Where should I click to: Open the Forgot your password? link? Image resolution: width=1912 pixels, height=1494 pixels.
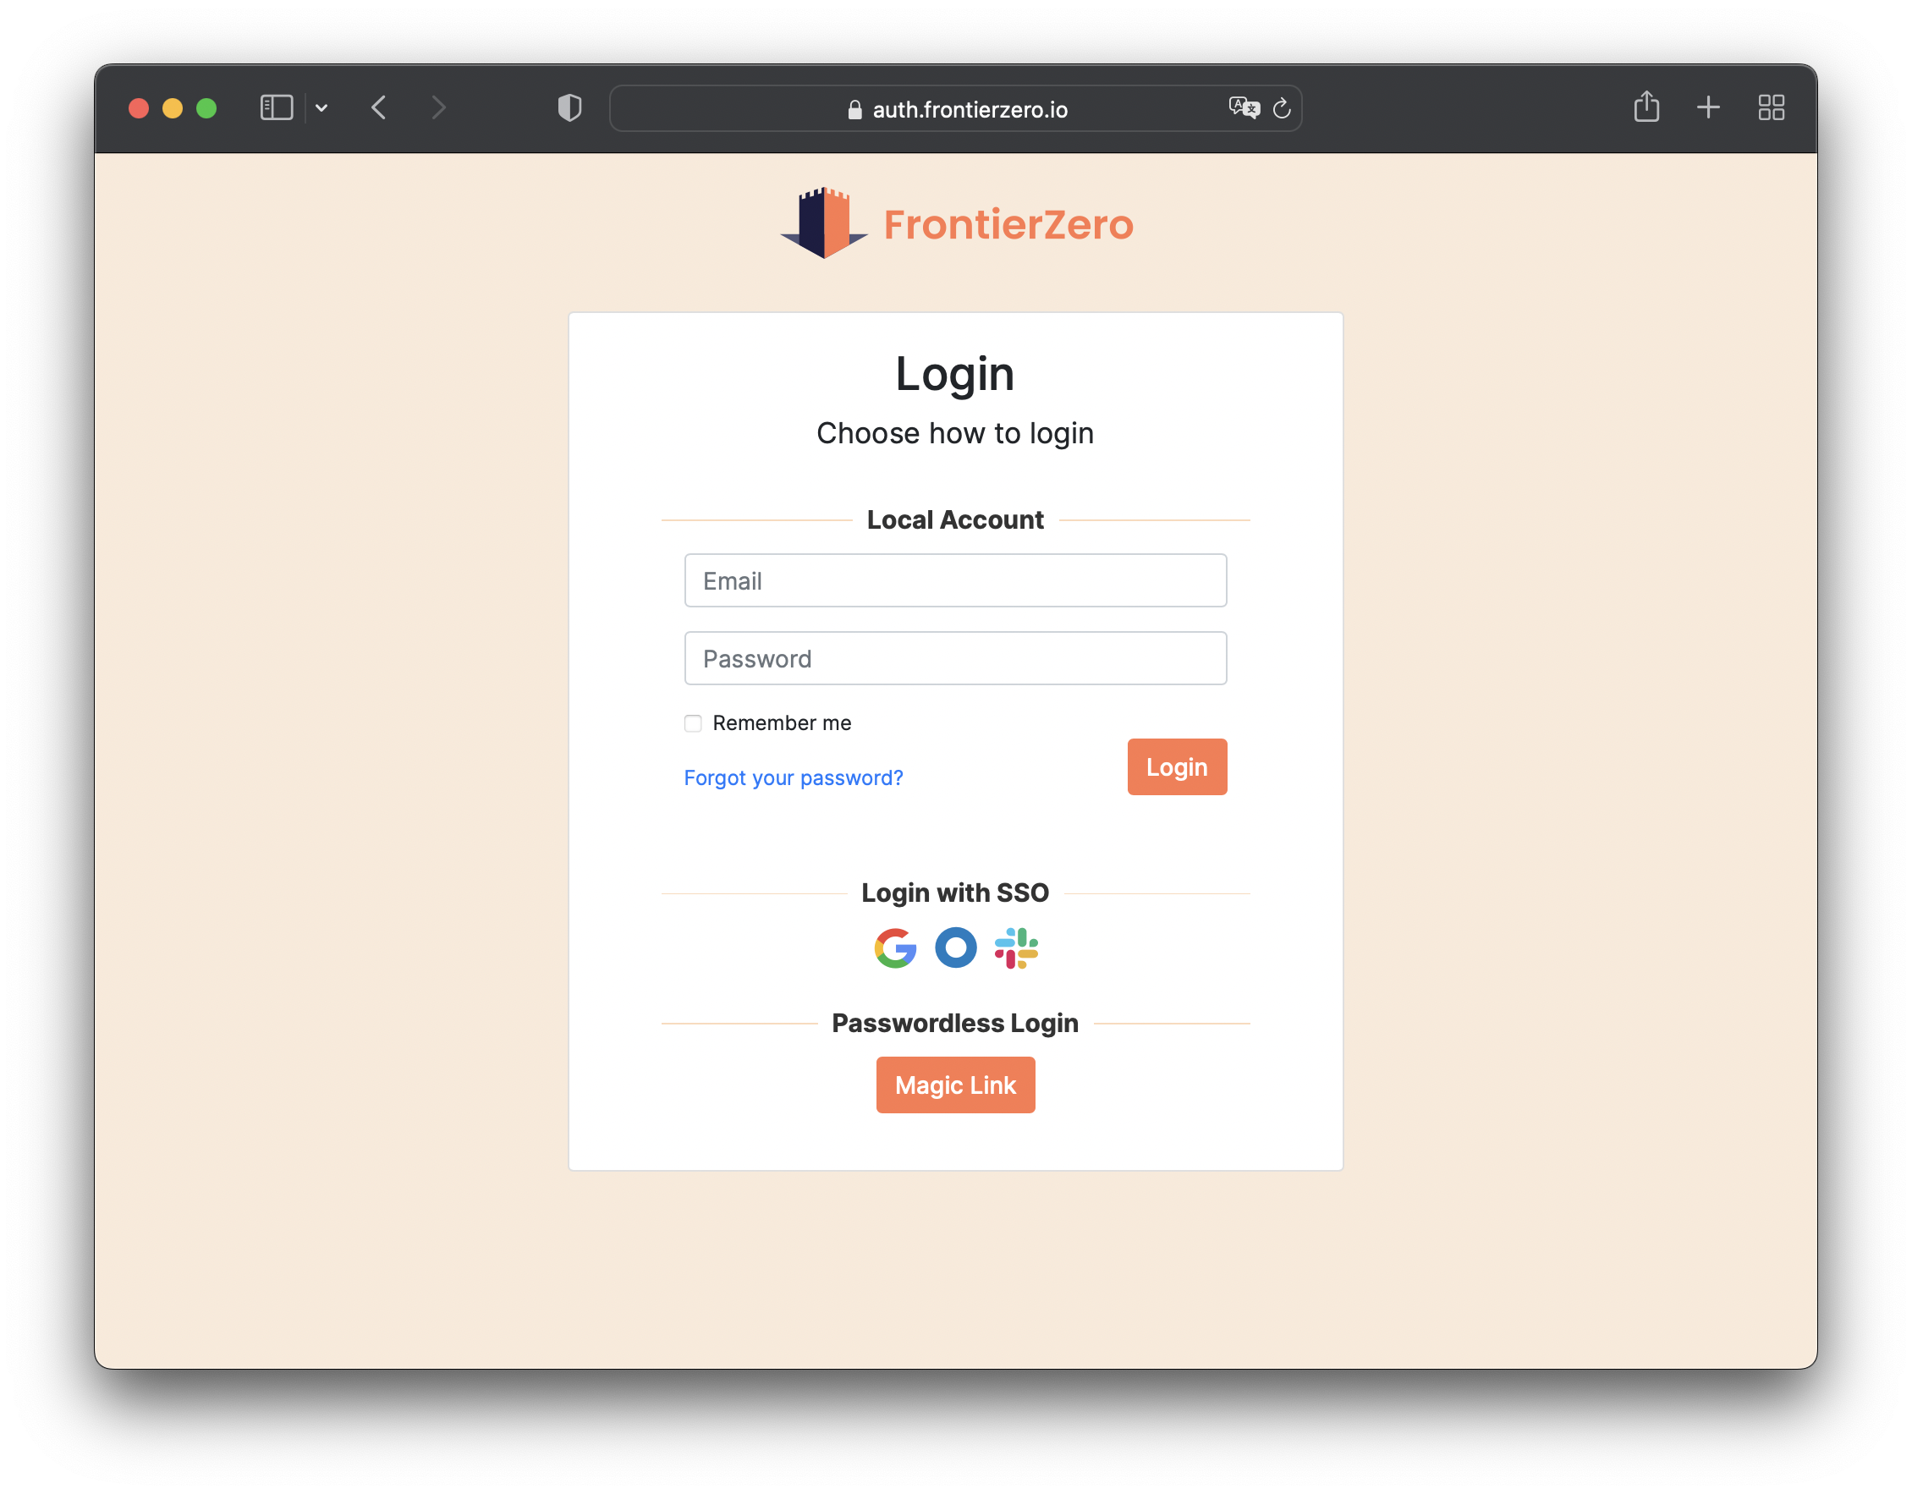tap(794, 777)
